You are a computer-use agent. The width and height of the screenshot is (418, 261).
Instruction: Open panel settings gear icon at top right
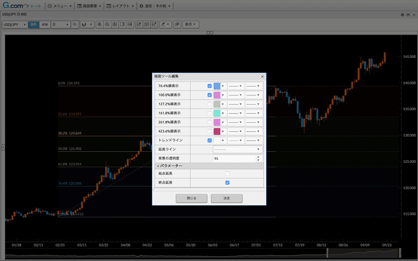click(x=402, y=15)
